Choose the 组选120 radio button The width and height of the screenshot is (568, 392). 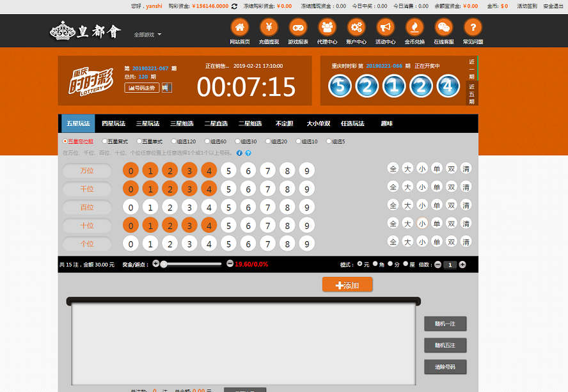pyautogui.click(x=173, y=141)
